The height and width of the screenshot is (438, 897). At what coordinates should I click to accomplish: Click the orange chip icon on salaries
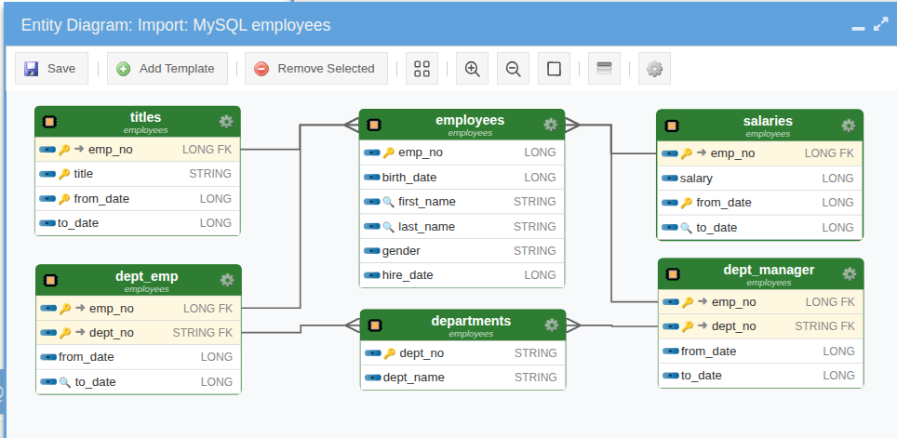point(672,126)
